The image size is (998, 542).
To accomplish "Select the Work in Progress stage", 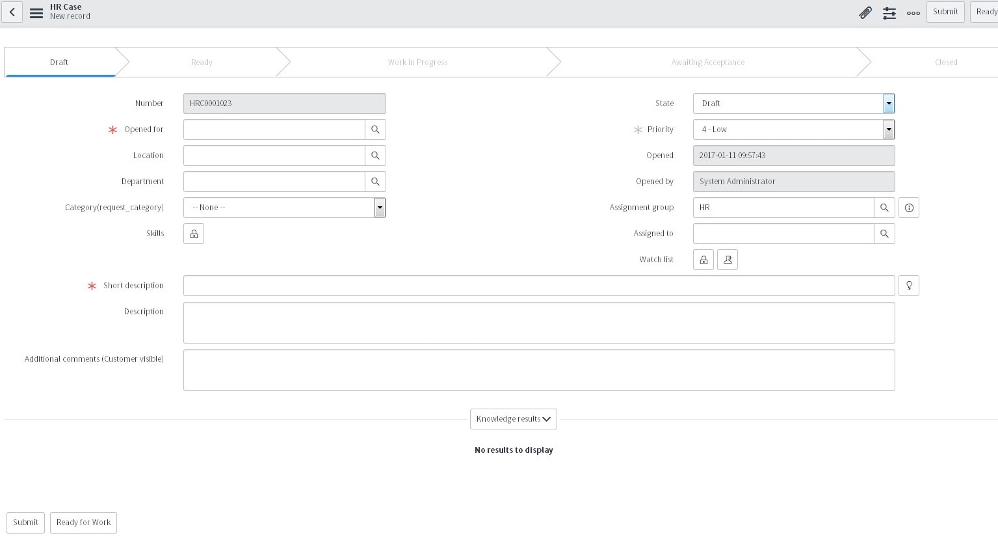I will [417, 62].
